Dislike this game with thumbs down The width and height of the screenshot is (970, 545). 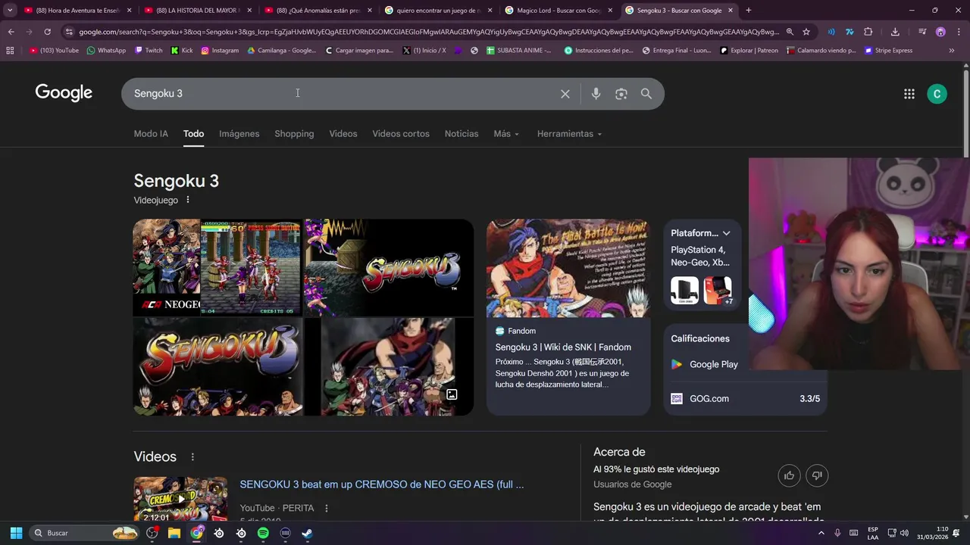click(817, 475)
